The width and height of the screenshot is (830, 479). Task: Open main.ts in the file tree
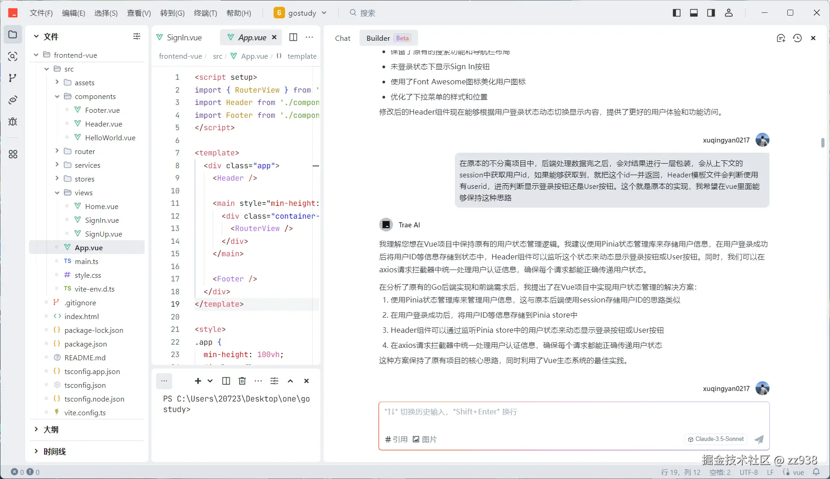point(86,261)
